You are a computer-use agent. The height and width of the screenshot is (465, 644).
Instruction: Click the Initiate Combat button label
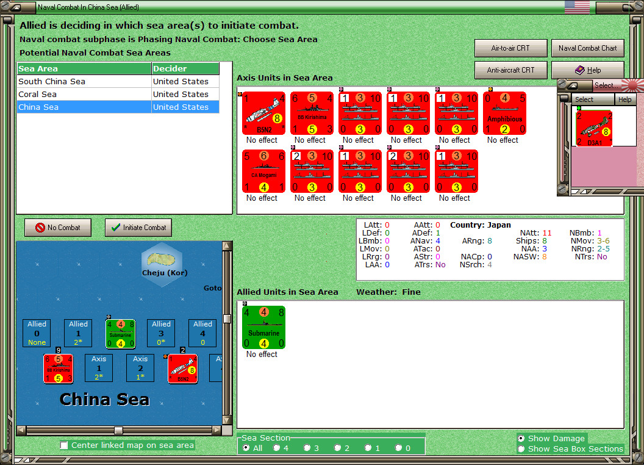point(145,228)
